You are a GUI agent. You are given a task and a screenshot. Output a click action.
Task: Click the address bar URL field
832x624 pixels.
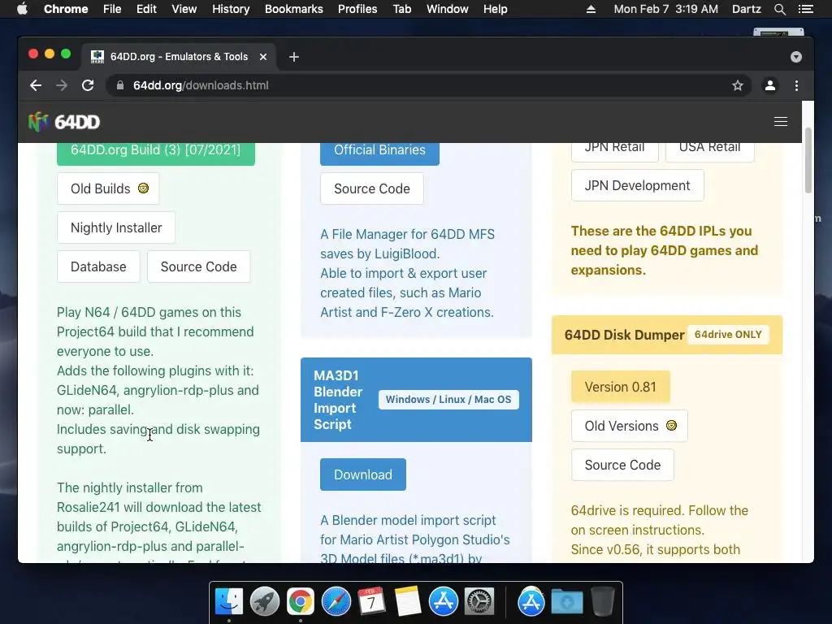click(x=430, y=85)
